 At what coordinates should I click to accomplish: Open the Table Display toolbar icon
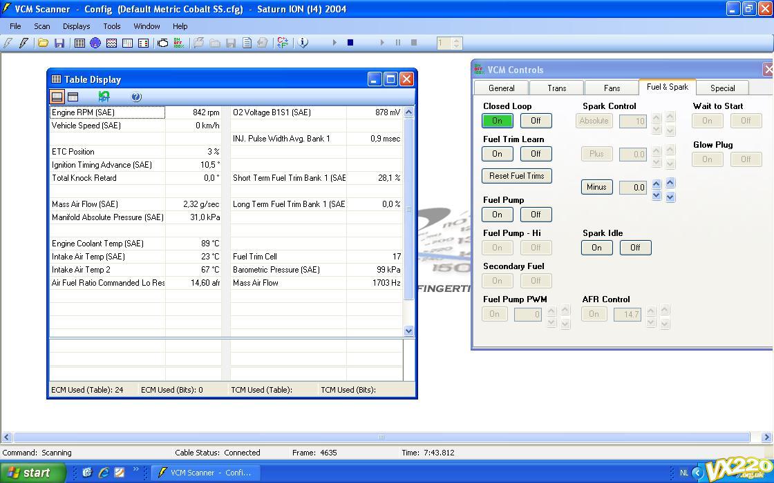pyautogui.click(x=79, y=43)
